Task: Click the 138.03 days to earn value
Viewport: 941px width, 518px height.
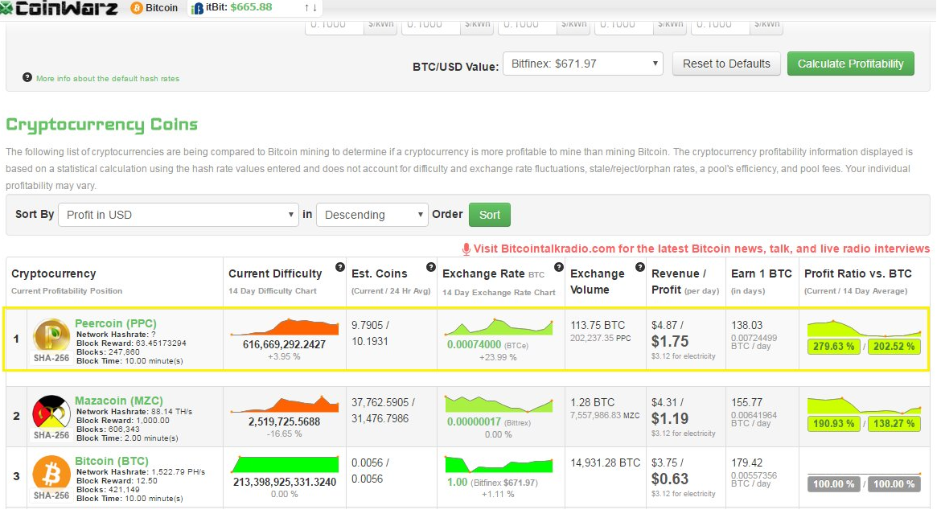Action: click(x=746, y=325)
